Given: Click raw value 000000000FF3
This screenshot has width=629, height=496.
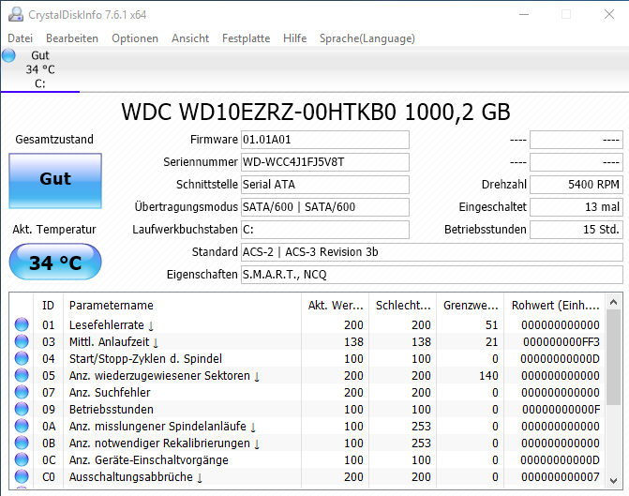Looking at the screenshot, I should click(562, 342).
